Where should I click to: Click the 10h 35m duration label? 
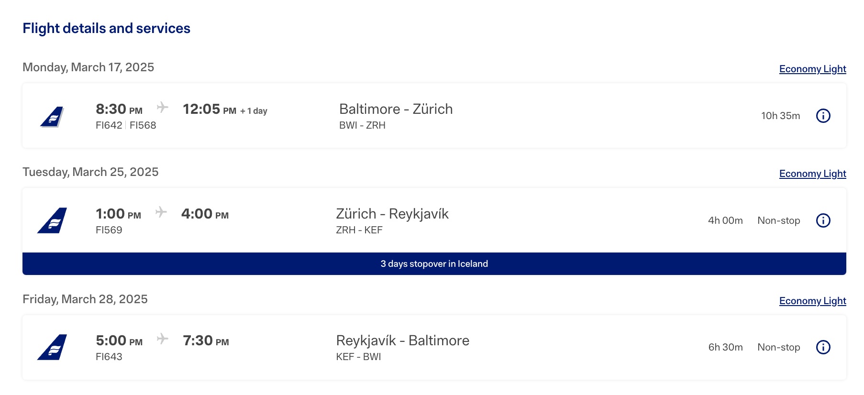[x=780, y=116]
